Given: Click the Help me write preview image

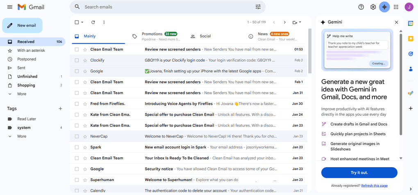Looking at the screenshot, I should (357, 50).
